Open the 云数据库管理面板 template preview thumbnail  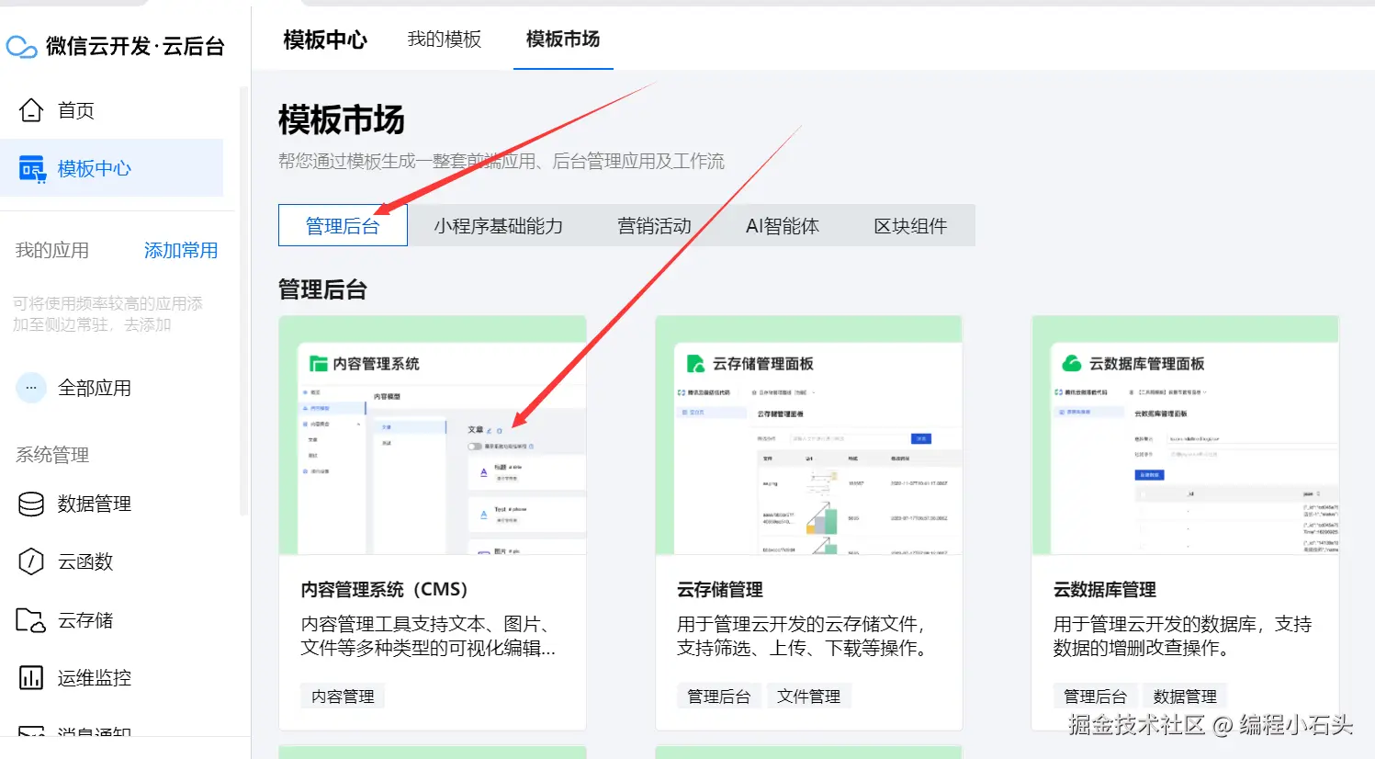[1186, 436]
